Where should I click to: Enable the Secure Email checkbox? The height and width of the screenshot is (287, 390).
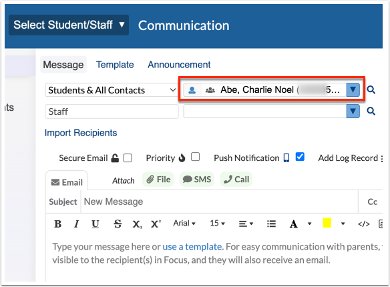[x=128, y=158]
